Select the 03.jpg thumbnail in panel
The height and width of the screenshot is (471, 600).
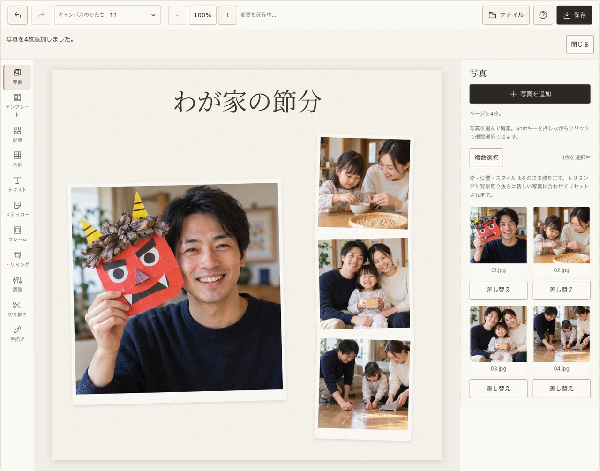tap(498, 334)
